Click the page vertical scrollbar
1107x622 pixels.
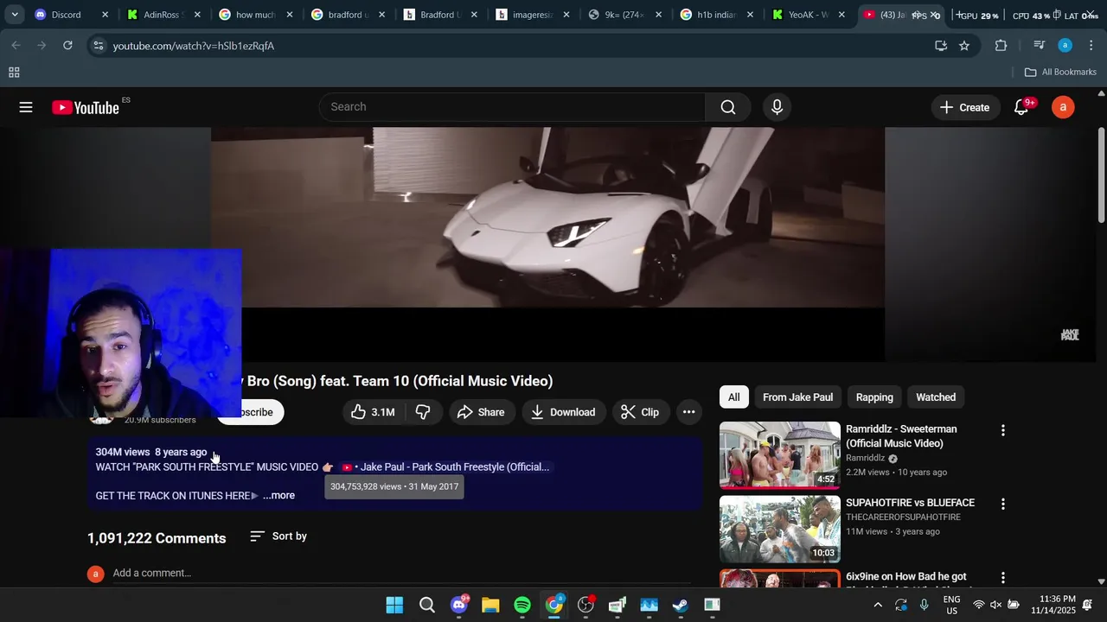coord(1101,175)
